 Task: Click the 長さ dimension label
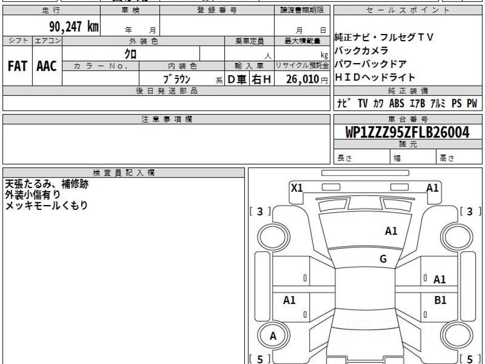(345, 159)
